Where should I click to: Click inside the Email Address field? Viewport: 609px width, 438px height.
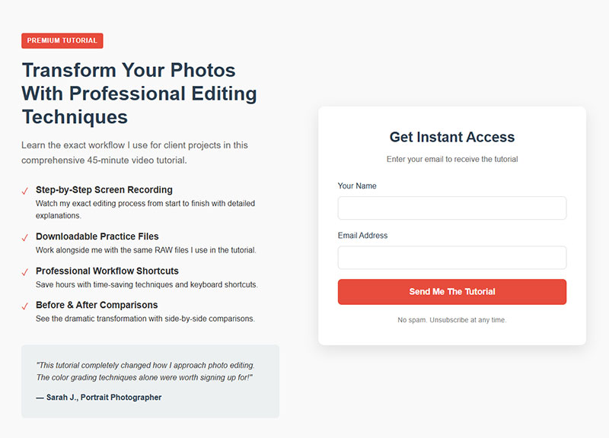451,257
